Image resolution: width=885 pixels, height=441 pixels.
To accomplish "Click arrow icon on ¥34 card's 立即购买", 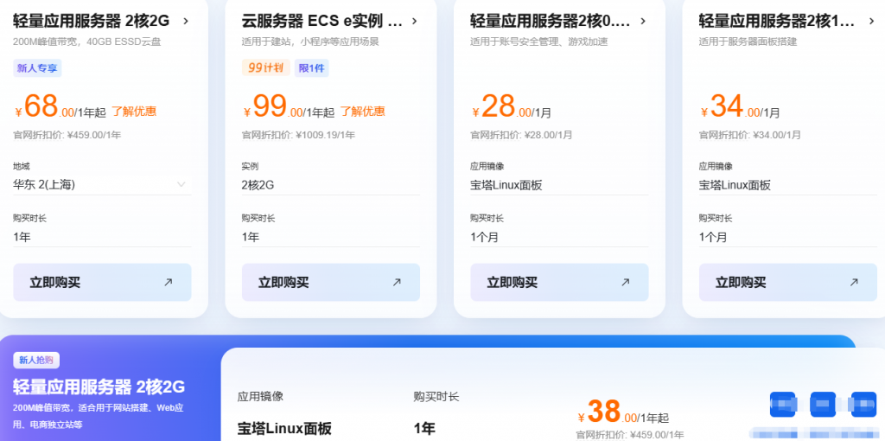I will (854, 282).
